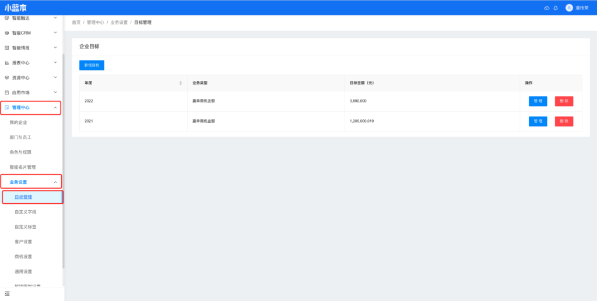Collapse the 业务设置 submenu chevron
Viewport: 597px width, 301px height.
pyautogui.click(x=55, y=182)
